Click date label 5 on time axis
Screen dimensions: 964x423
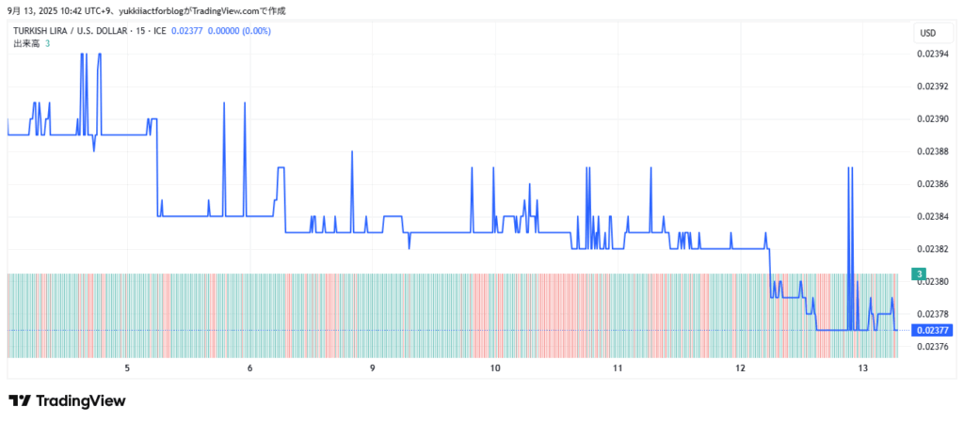click(127, 368)
